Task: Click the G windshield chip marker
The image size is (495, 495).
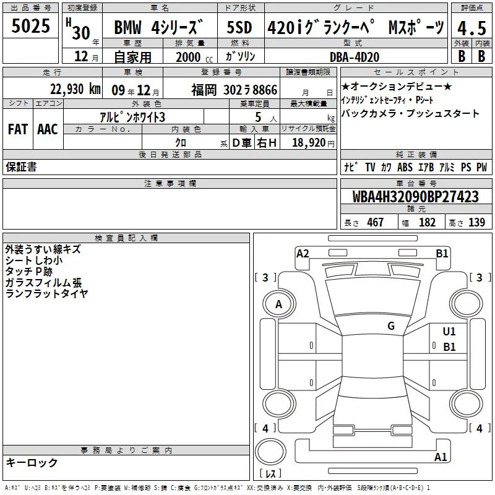Action: pyautogui.click(x=391, y=326)
